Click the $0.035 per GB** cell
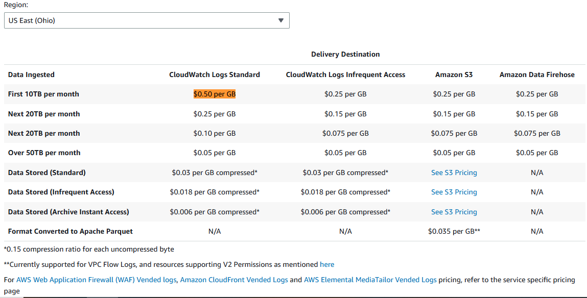The image size is (587, 298). click(454, 231)
